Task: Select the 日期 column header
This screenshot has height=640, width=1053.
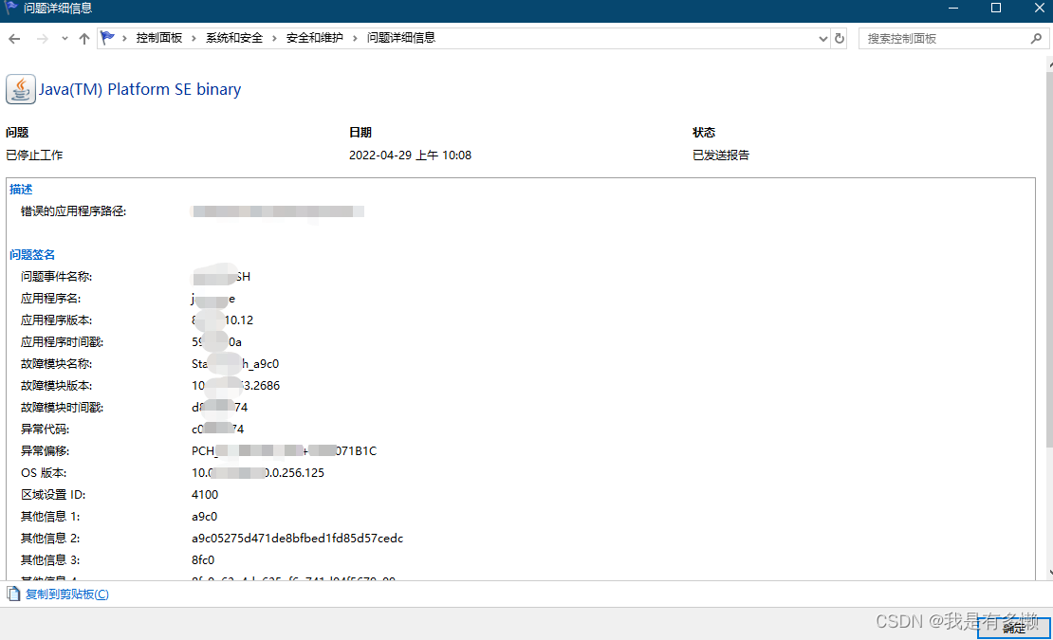Action: (360, 132)
